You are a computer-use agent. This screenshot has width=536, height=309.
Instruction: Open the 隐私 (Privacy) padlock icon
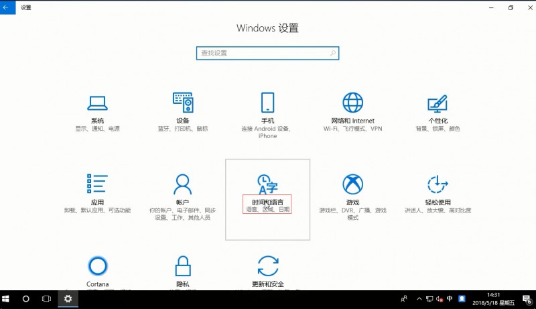tap(183, 265)
